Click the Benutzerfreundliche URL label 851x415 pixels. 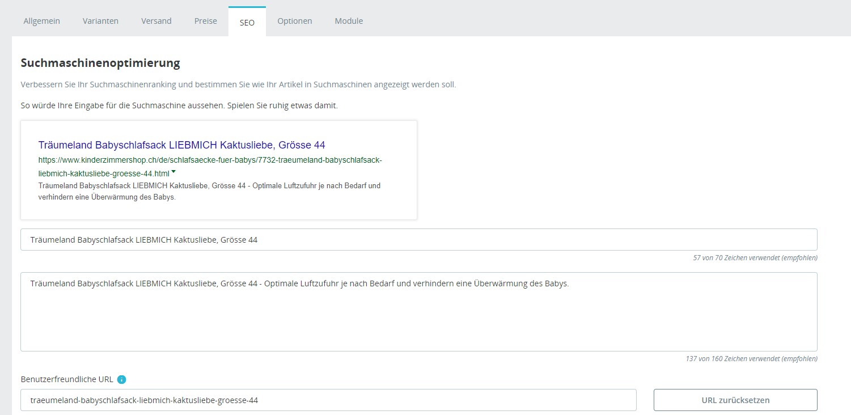[x=67, y=380]
